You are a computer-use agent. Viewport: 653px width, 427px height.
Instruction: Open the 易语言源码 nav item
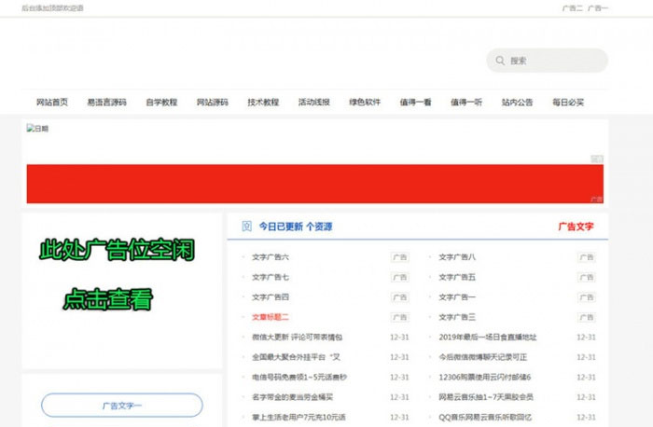pyautogui.click(x=106, y=102)
